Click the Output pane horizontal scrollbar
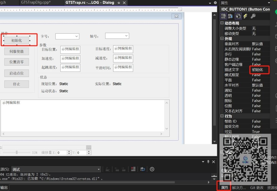This screenshot has width=277, height=191. tap(87, 182)
